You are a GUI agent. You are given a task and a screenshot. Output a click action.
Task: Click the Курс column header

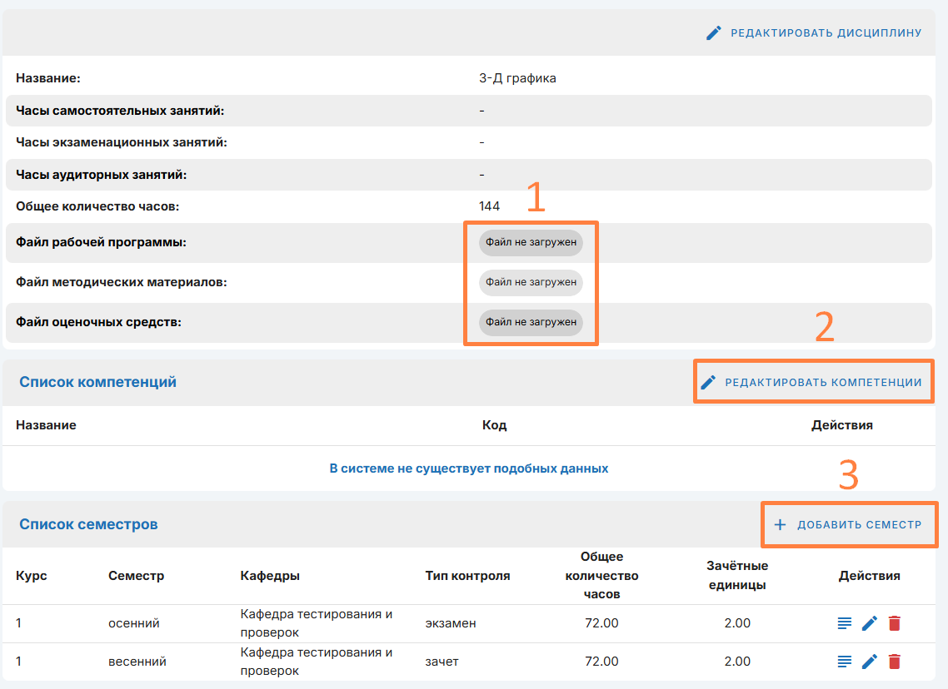point(32,576)
